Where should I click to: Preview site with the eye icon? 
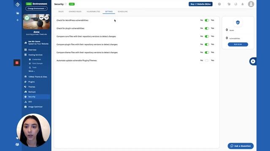(41, 18)
